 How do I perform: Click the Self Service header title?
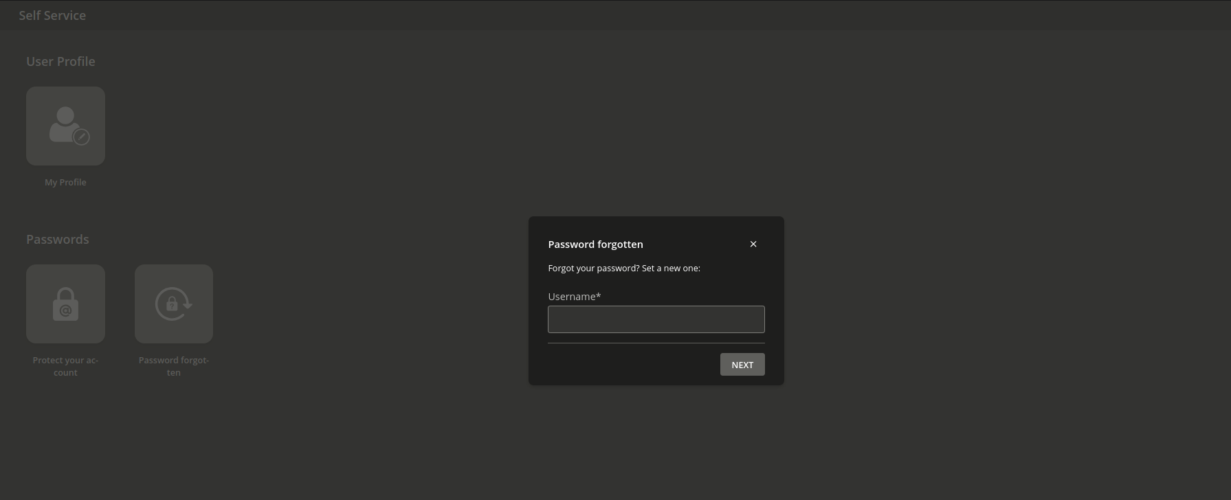(52, 15)
